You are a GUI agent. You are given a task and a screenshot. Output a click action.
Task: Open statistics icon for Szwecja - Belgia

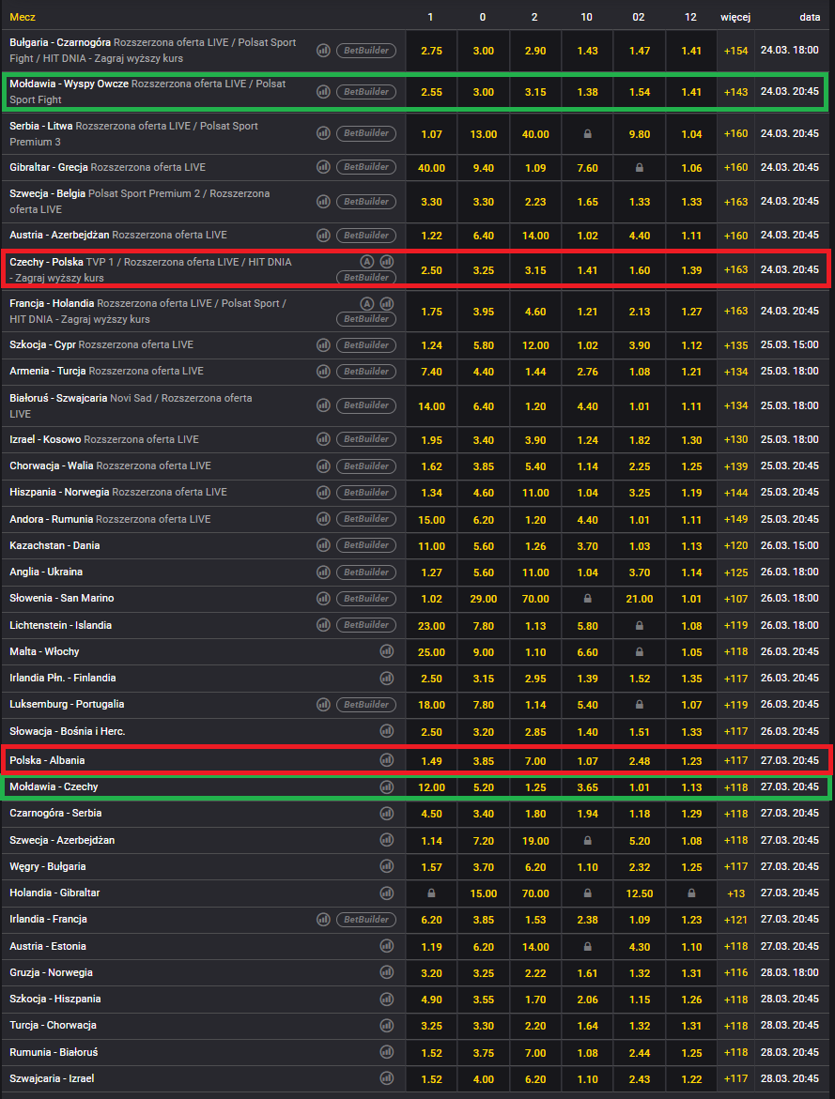tap(323, 201)
